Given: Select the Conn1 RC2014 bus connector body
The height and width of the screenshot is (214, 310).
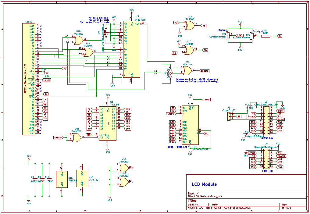Looking at the screenshot, I should 28,79.
